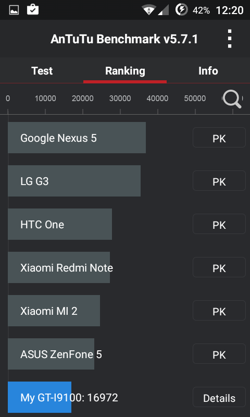
Task: Tap the battery charging icon
Action: point(181,10)
